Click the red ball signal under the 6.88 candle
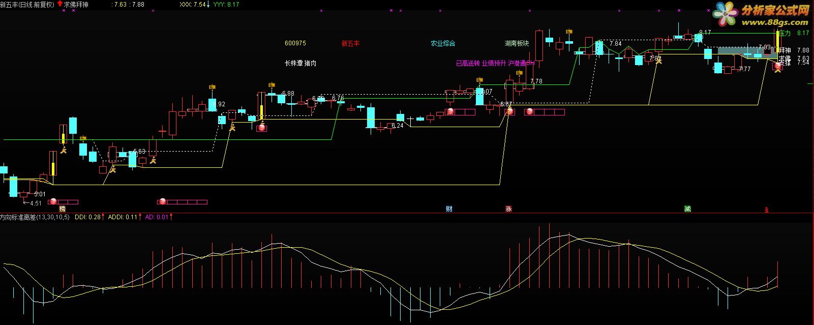 (262, 128)
